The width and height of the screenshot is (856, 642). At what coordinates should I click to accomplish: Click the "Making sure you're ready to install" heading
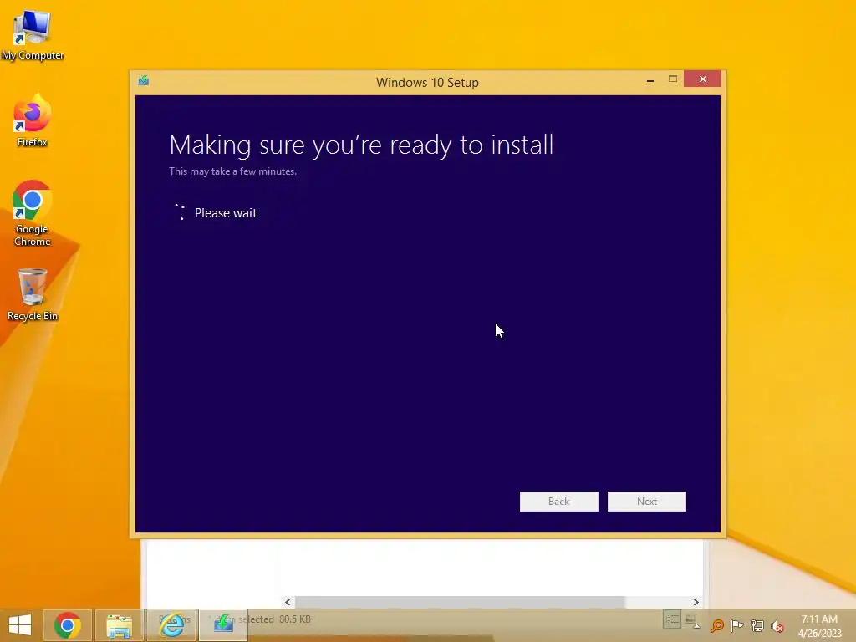click(x=361, y=145)
